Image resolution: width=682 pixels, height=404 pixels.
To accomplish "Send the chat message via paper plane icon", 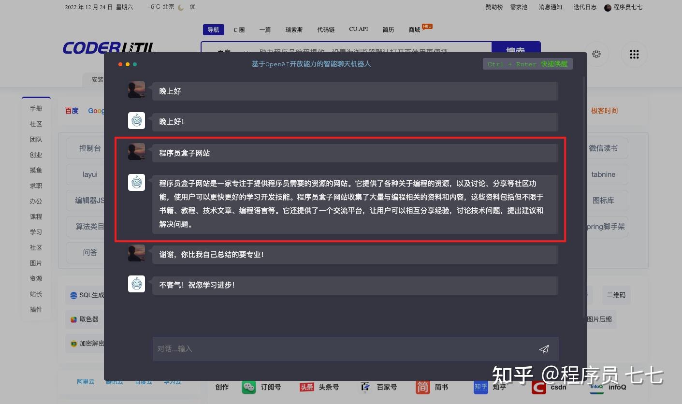I will click(544, 348).
